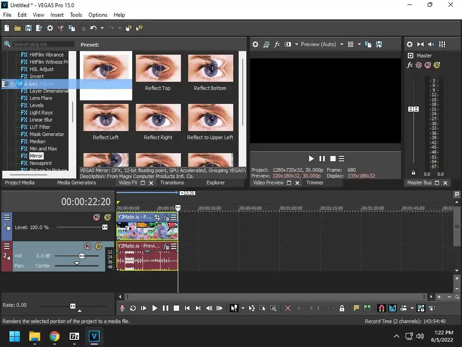This screenshot has height=347, width=462.
Task: Open project Properties gear in main toolbar
Action: (50, 28)
